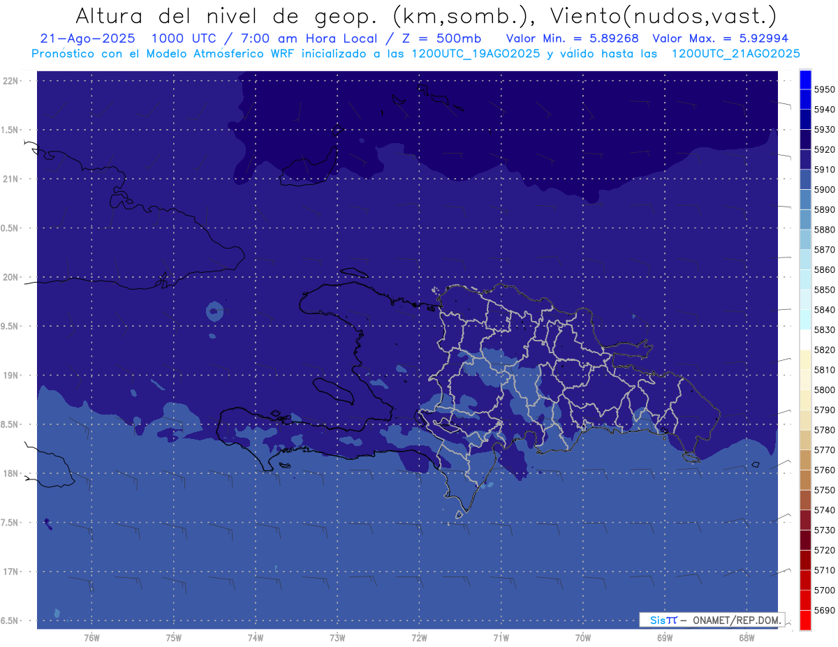Viewport: 838px width, 647px height.
Task: Click the 5900 colorbar label
Action: click(825, 189)
